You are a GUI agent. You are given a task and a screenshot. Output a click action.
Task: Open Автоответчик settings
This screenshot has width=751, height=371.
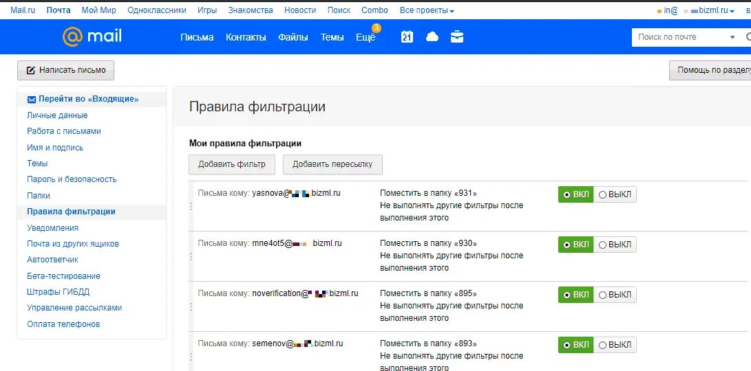point(53,260)
